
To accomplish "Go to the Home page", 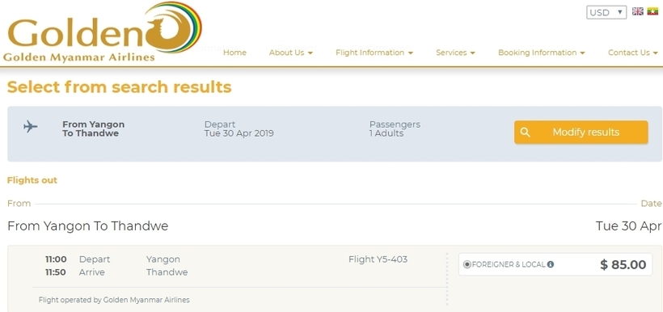I will point(234,53).
